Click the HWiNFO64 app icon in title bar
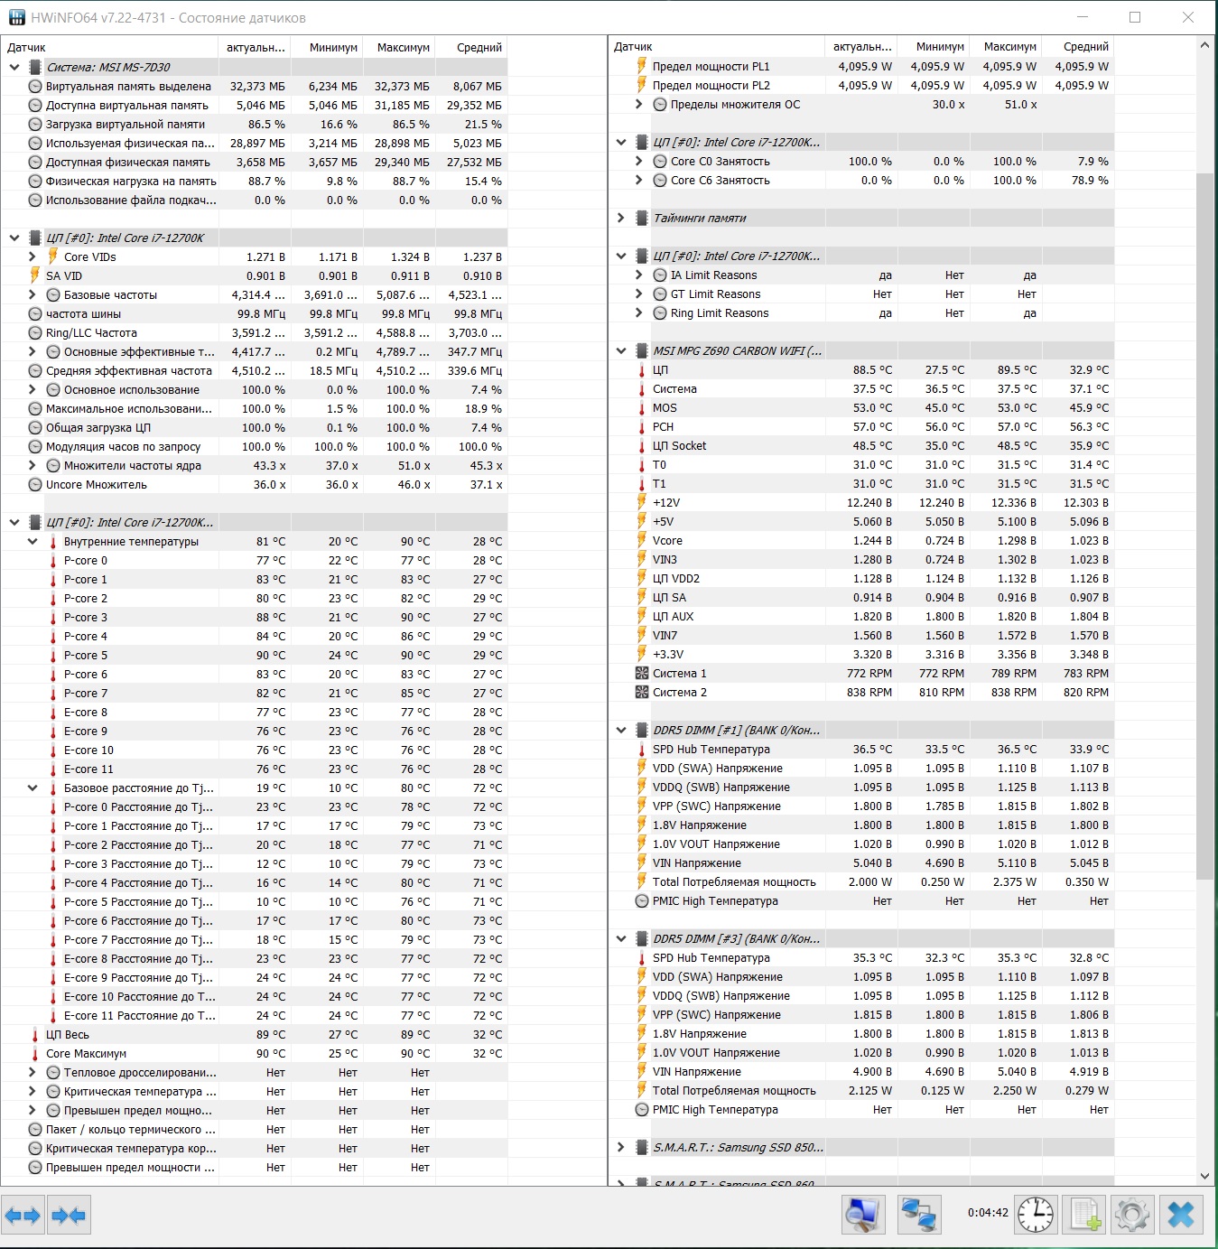The height and width of the screenshot is (1249, 1218). [16, 17]
